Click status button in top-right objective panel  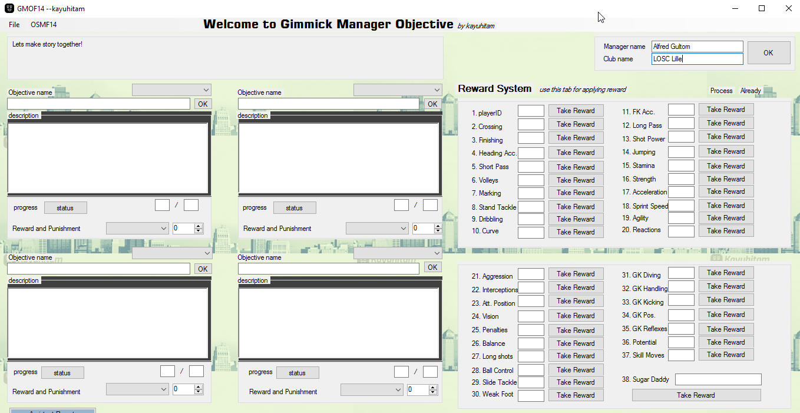point(295,208)
